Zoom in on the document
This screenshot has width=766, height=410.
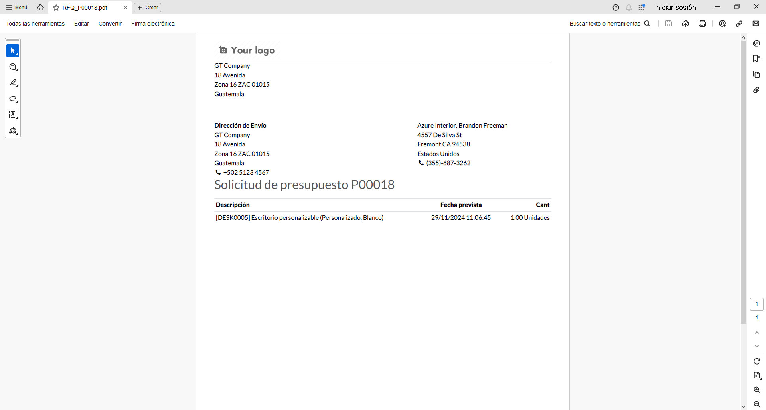[x=756, y=390]
